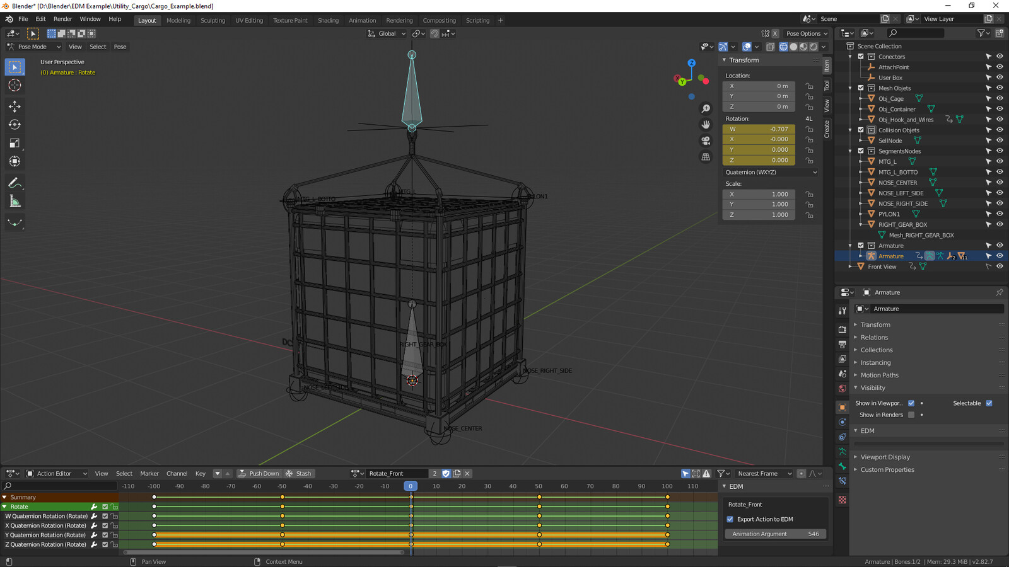The width and height of the screenshot is (1009, 567).
Task: Switch perspective/orthographic with the grid icon
Action: point(706,156)
